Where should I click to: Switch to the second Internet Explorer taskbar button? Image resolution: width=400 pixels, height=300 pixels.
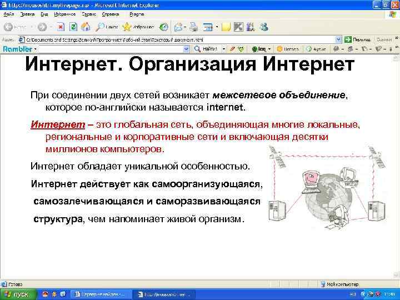point(165,294)
